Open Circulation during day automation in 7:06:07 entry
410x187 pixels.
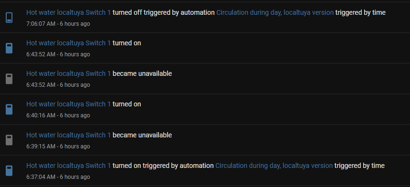275,12
